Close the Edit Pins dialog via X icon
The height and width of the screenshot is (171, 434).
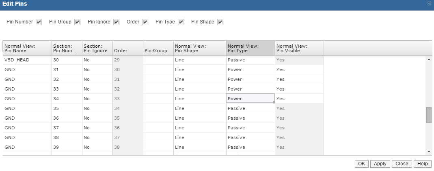[429, 4]
